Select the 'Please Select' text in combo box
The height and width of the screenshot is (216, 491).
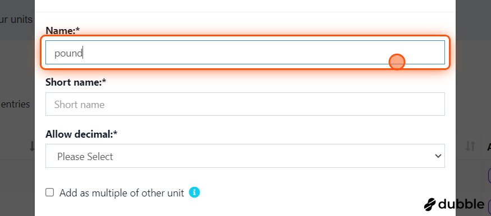click(85, 156)
